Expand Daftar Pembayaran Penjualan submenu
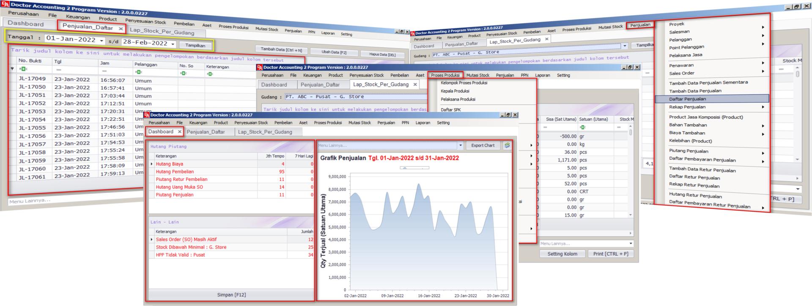 [763, 161]
